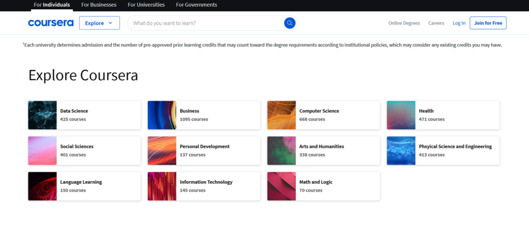Switch to the For Universities tab
529x236 pixels.
click(146, 5)
